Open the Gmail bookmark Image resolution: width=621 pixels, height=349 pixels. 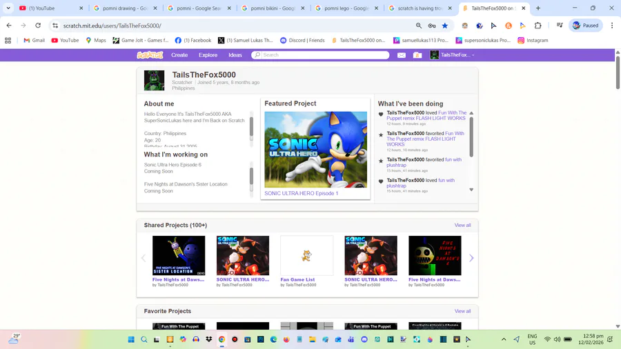[34, 40]
